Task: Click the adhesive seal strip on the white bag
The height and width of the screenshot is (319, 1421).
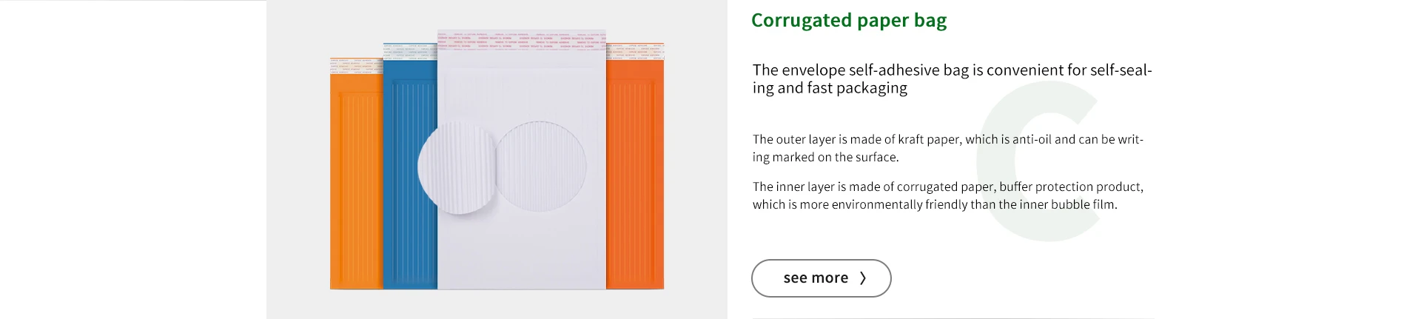Action: [521, 40]
